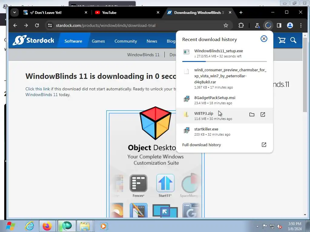Click "Click this link" to start download
The width and height of the screenshot is (310, 232).
[38, 89]
